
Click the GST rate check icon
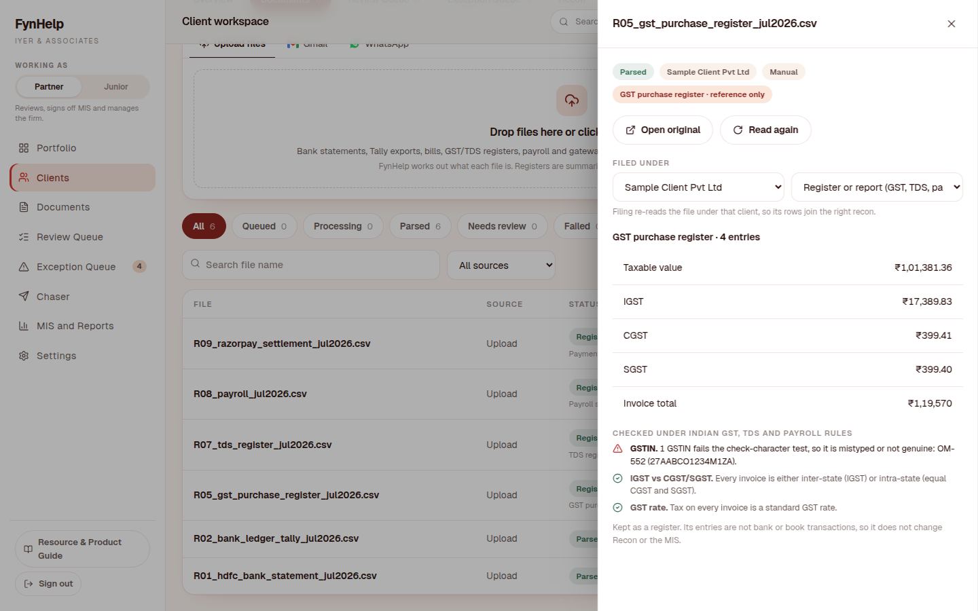617,508
